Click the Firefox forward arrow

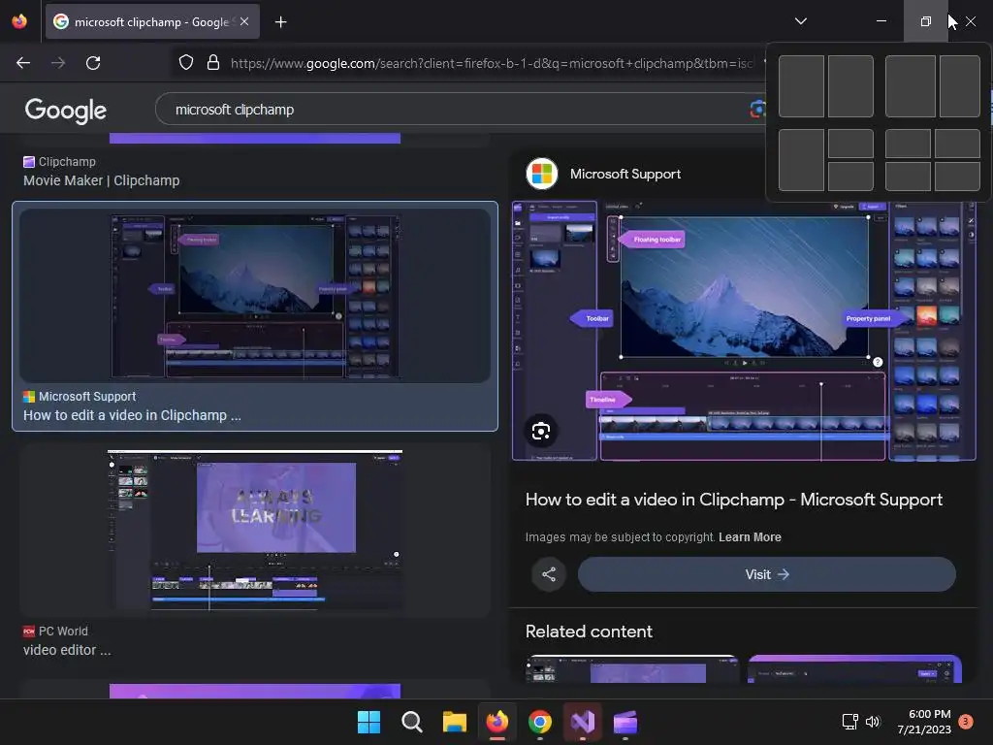tap(58, 63)
